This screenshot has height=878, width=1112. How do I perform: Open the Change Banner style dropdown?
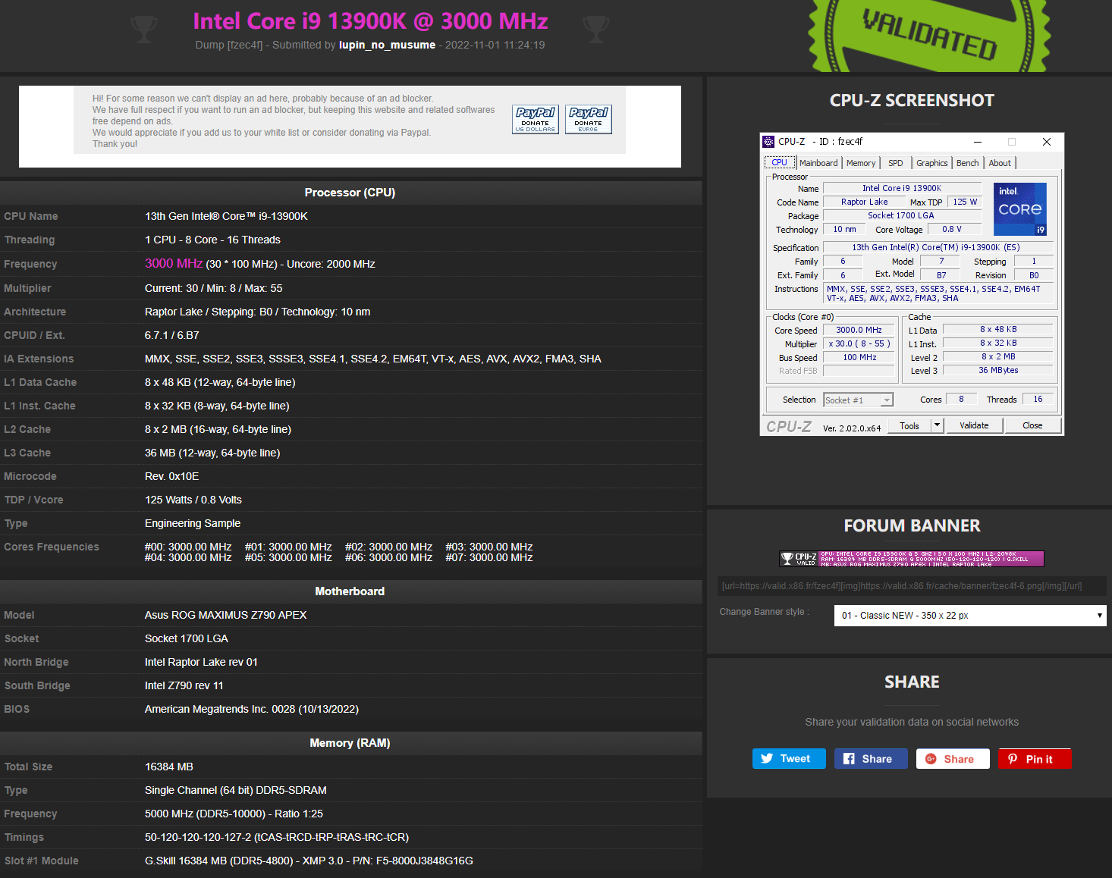[x=969, y=616]
